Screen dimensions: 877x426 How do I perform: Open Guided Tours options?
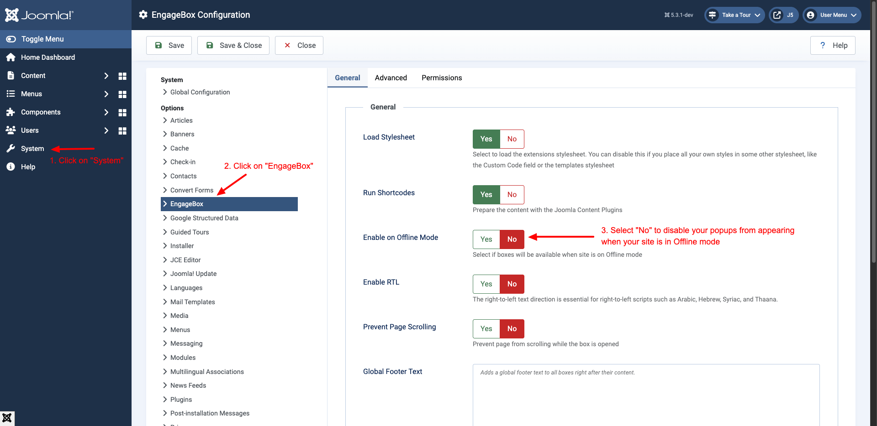(190, 232)
